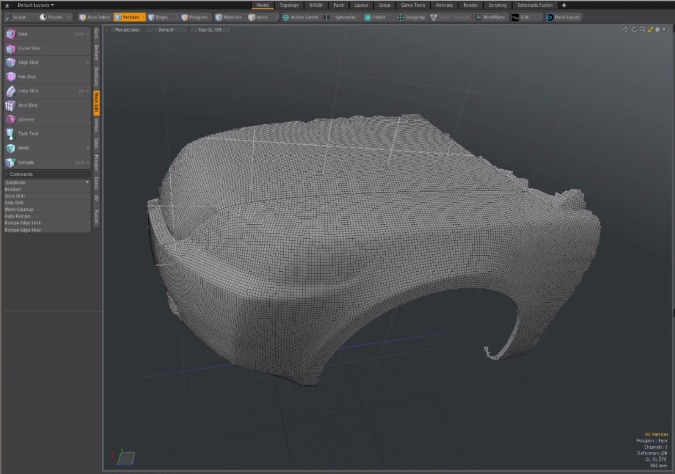This screenshot has height=474, width=675.
Task: Toggle Symmetry in the toolbar
Action: [345, 17]
